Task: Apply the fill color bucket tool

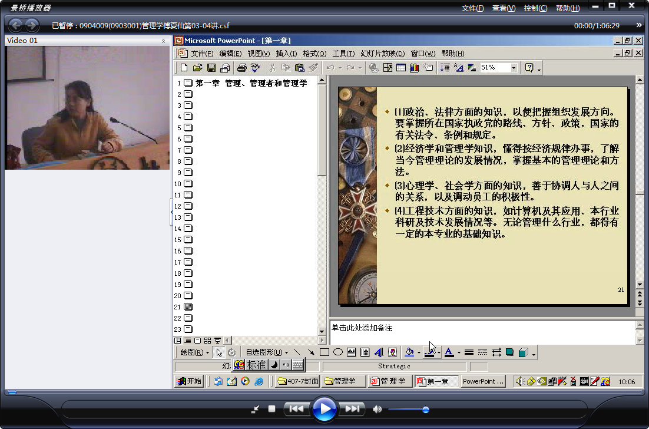Action: (x=409, y=352)
